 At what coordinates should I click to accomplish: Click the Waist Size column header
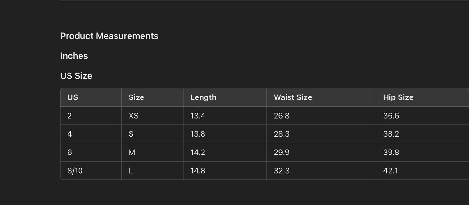point(293,97)
